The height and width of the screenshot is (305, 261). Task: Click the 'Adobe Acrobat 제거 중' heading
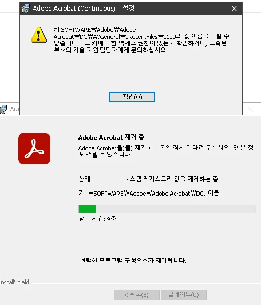coord(111,138)
